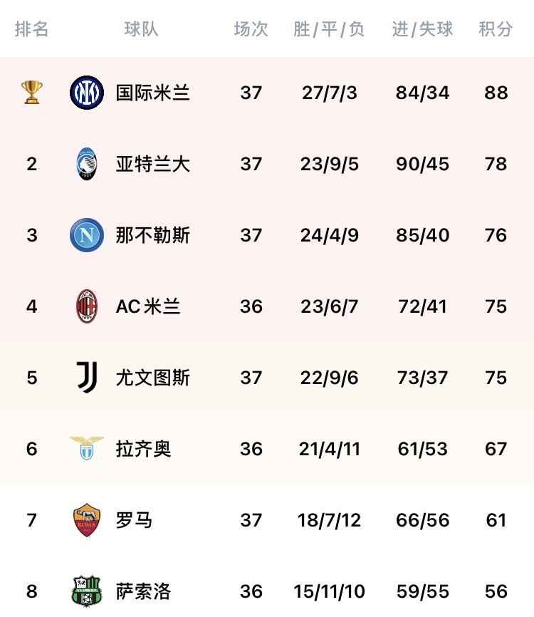This screenshot has height=617, width=534.
Task: Select the 那不勒斯 team name
Action: [x=153, y=235]
